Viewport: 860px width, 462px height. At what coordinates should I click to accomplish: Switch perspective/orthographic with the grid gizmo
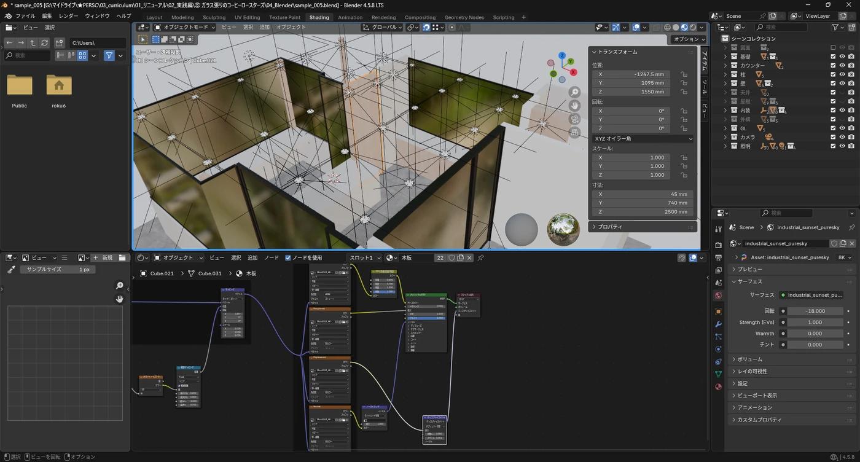[575, 133]
